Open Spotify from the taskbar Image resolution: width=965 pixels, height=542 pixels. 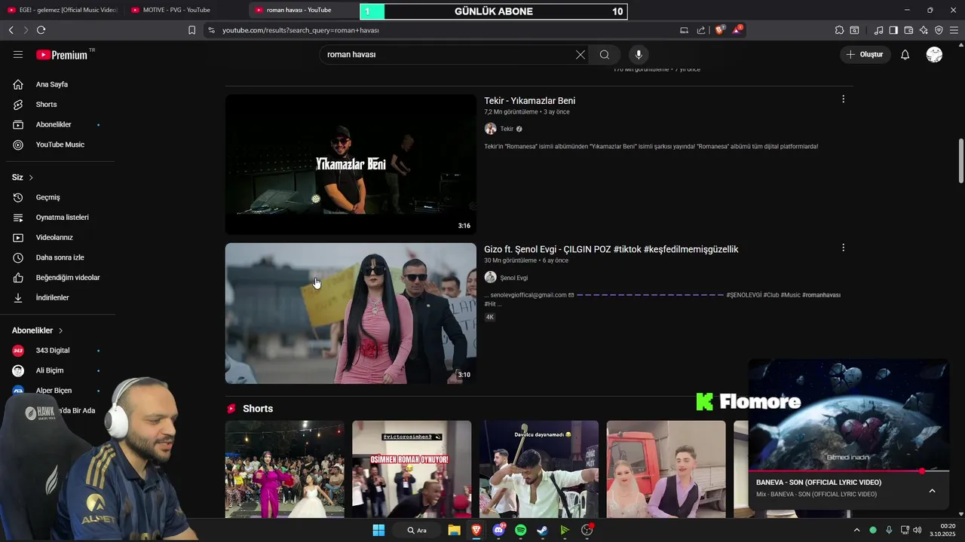click(x=520, y=530)
